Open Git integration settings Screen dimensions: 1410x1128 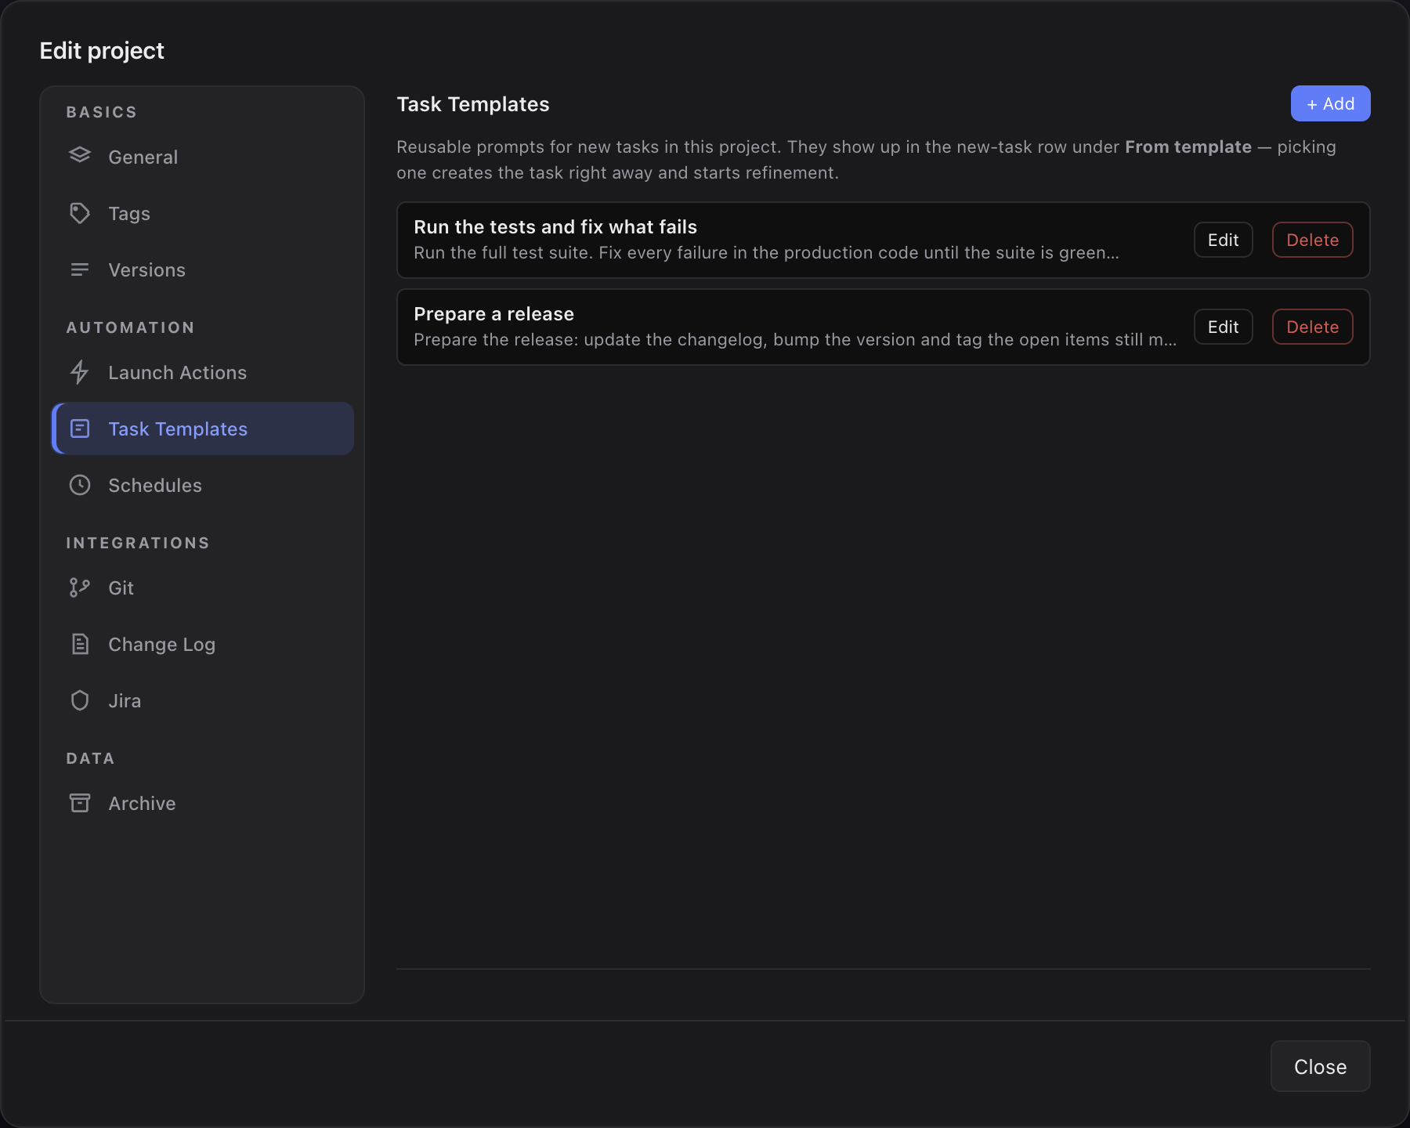click(203, 587)
